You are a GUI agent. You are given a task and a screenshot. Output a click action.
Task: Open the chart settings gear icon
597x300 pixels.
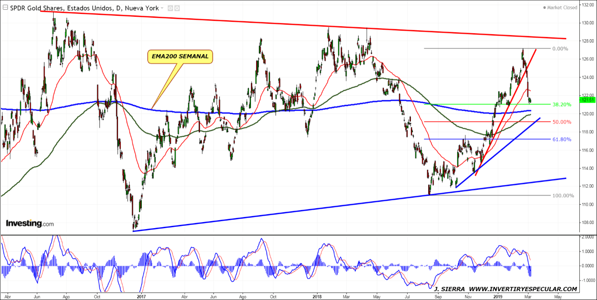click(x=178, y=8)
